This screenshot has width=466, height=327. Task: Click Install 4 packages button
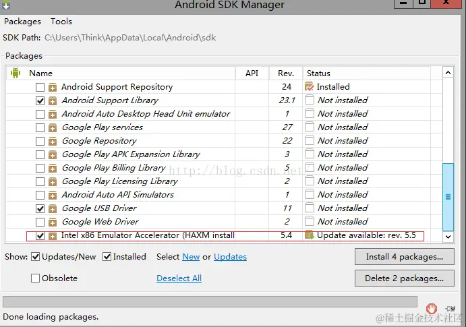[405, 257]
